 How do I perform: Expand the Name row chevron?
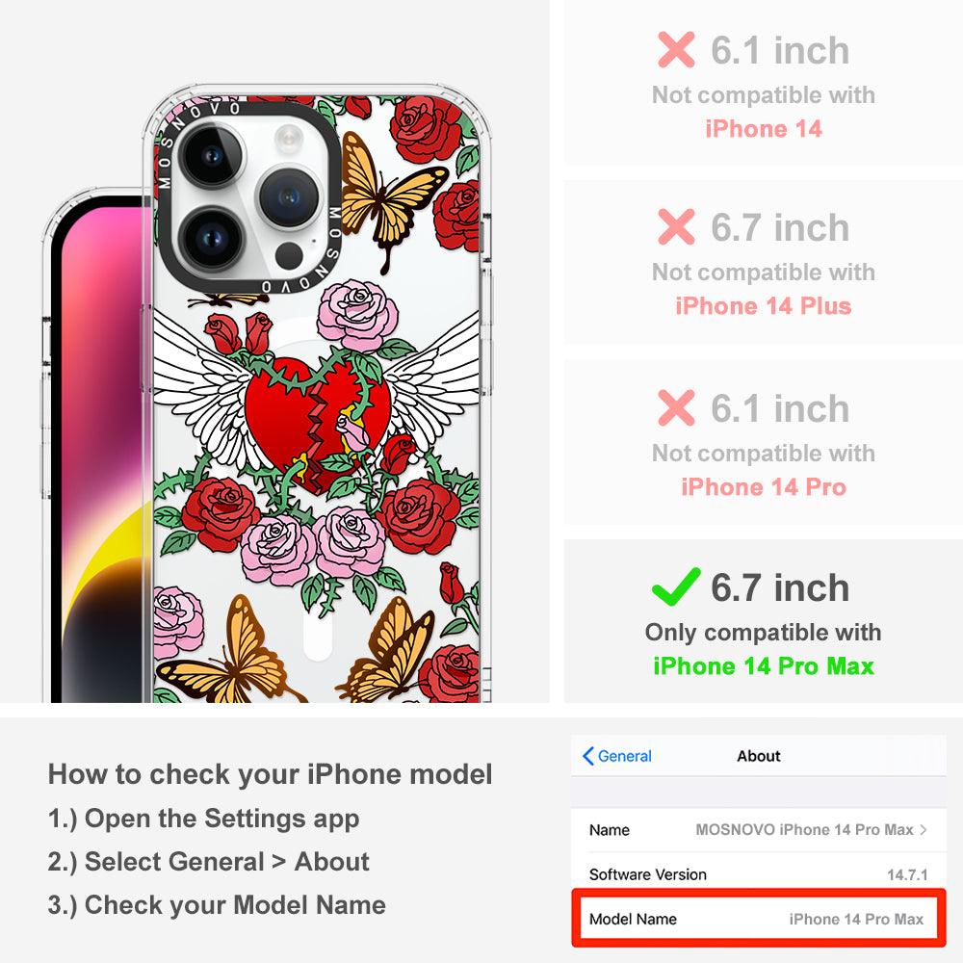924,830
